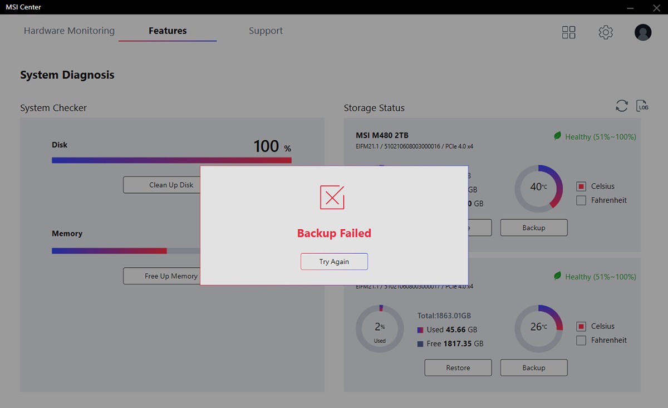668x408 pixels.
Task: Check Celsius for the second drive
Action: pos(581,327)
